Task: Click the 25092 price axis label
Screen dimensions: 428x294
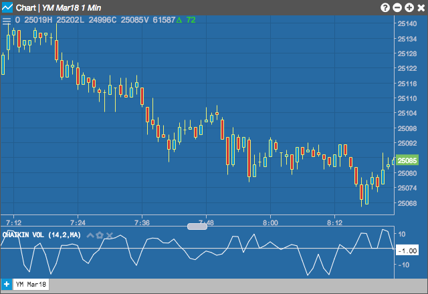Action: click(407, 143)
